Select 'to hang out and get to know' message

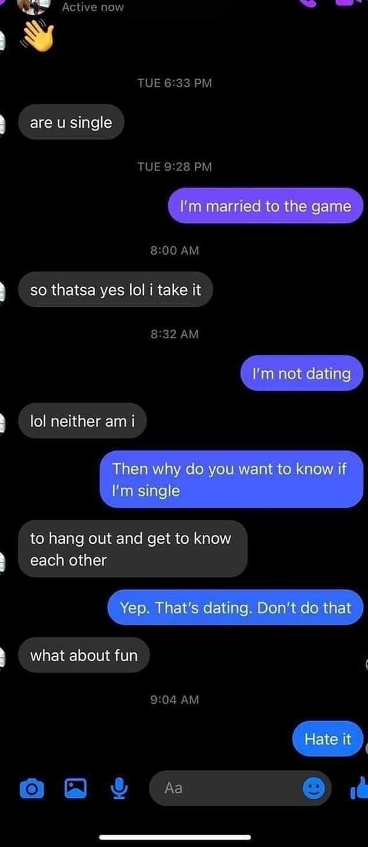tap(133, 549)
